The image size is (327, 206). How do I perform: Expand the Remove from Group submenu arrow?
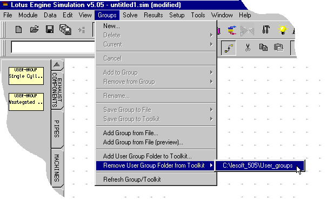tap(211, 82)
